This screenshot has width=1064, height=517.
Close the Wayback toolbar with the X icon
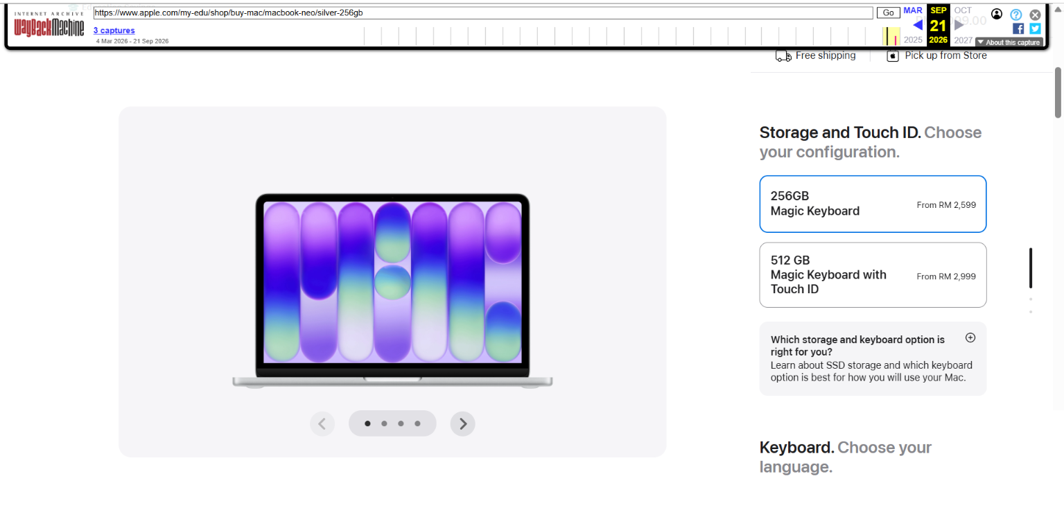pyautogui.click(x=1035, y=15)
